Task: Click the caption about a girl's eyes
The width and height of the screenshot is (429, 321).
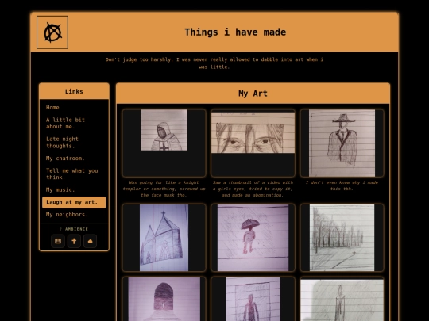Action: [253, 189]
